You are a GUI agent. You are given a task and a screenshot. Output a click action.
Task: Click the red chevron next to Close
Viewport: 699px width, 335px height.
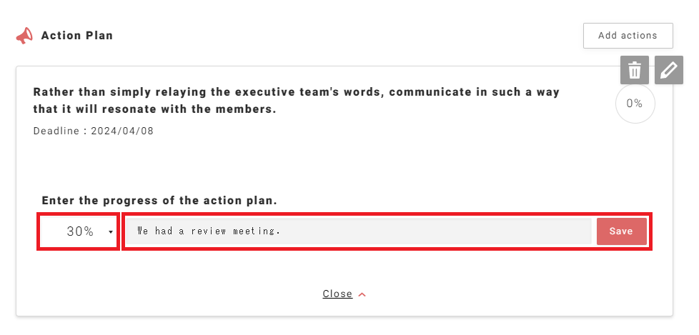coord(362,294)
